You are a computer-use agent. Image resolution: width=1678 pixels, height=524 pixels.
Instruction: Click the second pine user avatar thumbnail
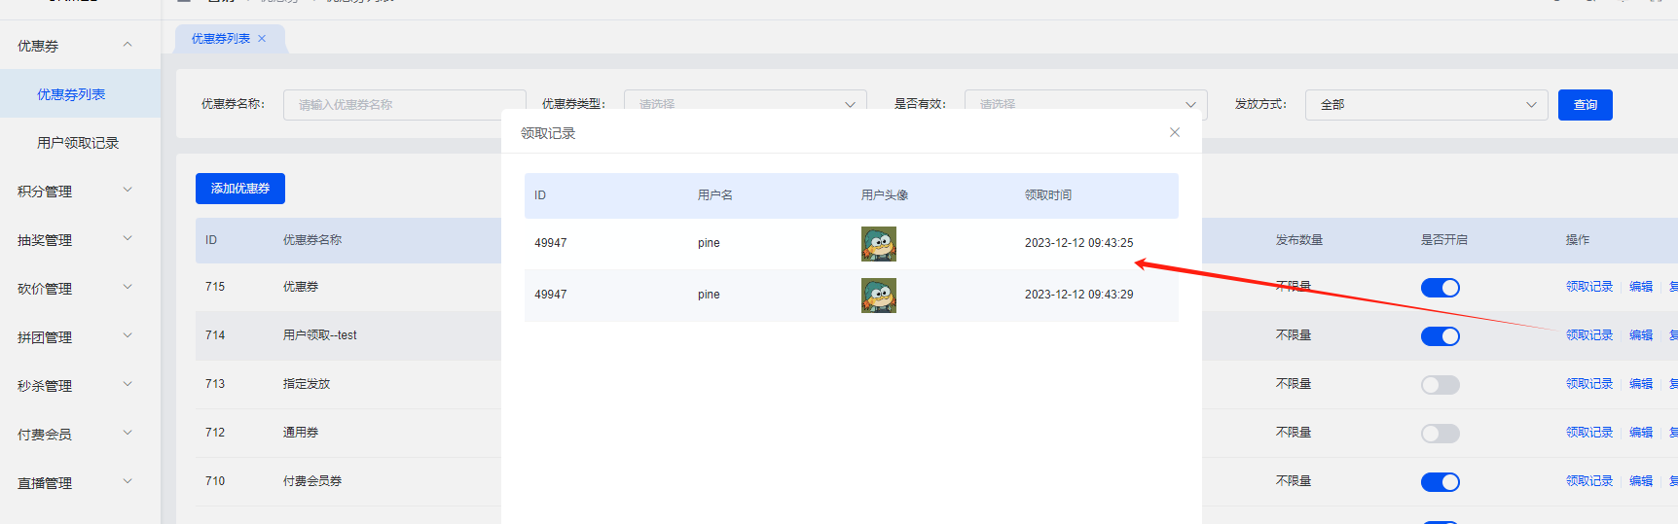(878, 296)
